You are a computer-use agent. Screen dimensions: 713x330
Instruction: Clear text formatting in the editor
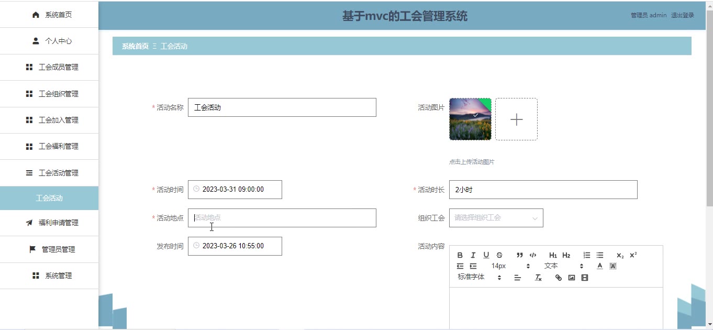538,278
